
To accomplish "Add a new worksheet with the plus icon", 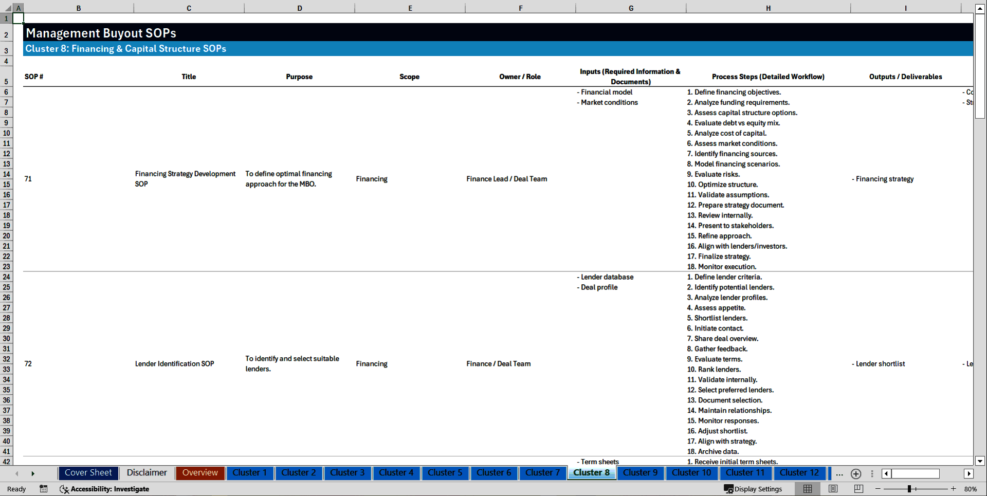I will pyautogui.click(x=856, y=474).
